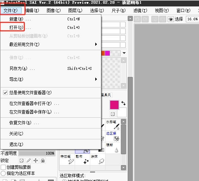Image resolution: width=199 pixels, height=181 pixels.
Task: Expand the 导出(E) submenu arrow
Action: tap(96, 79)
